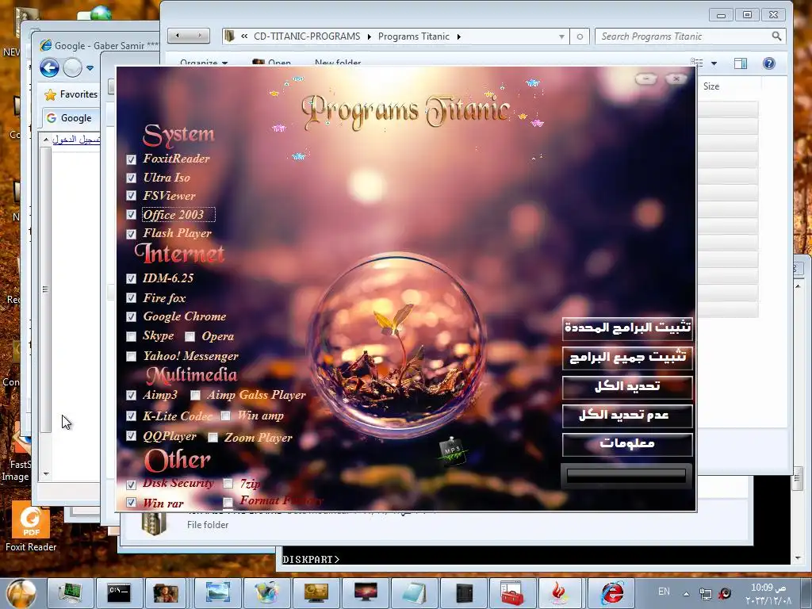Screen dimensions: 812x609
Task: Switch to the command prompt taskbar icon
Action: 119,593
